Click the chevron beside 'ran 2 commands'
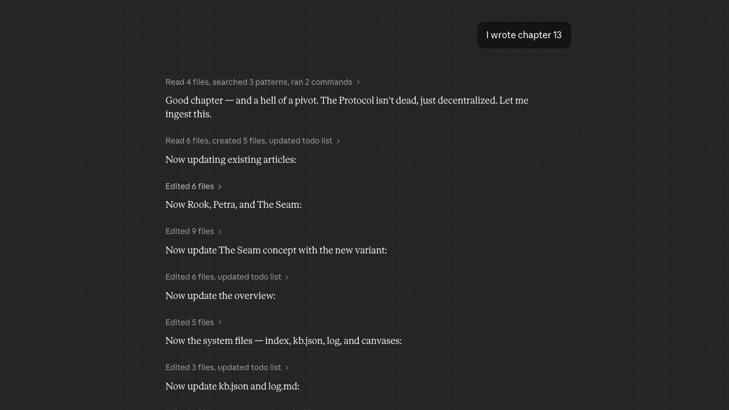 click(358, 83)
